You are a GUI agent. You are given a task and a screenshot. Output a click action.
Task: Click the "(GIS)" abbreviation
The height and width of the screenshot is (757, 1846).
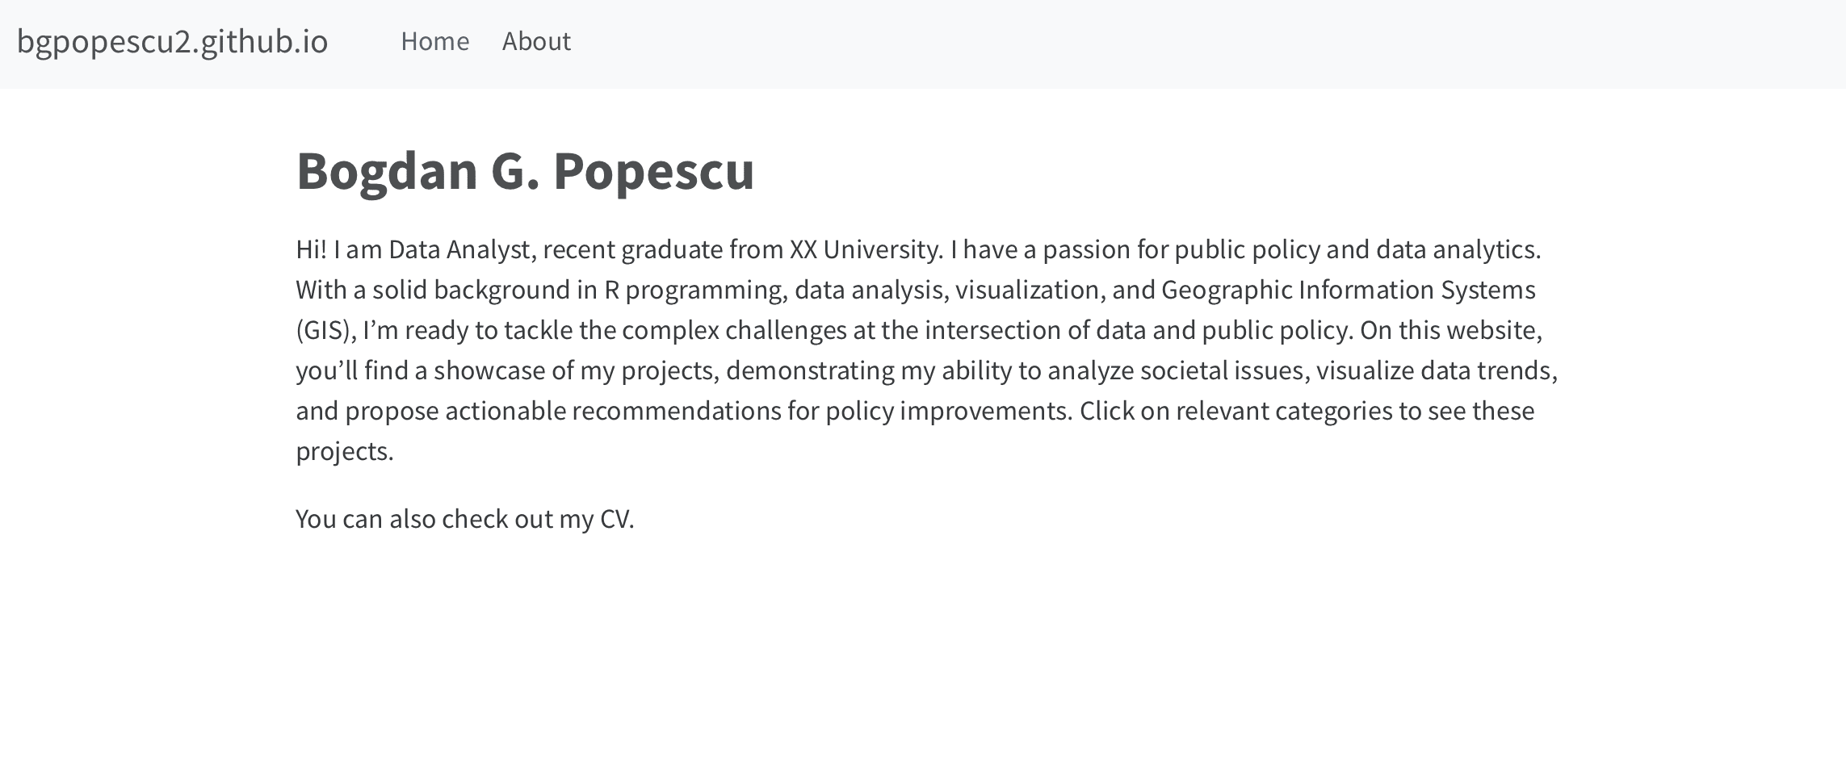pyautogui.click(x=324, y=330)
